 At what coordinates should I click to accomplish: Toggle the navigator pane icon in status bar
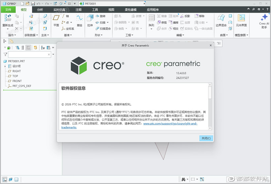[5, 179]
